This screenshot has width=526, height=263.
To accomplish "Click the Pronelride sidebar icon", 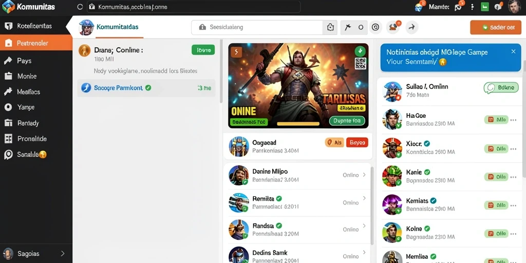I will point(8,139).
